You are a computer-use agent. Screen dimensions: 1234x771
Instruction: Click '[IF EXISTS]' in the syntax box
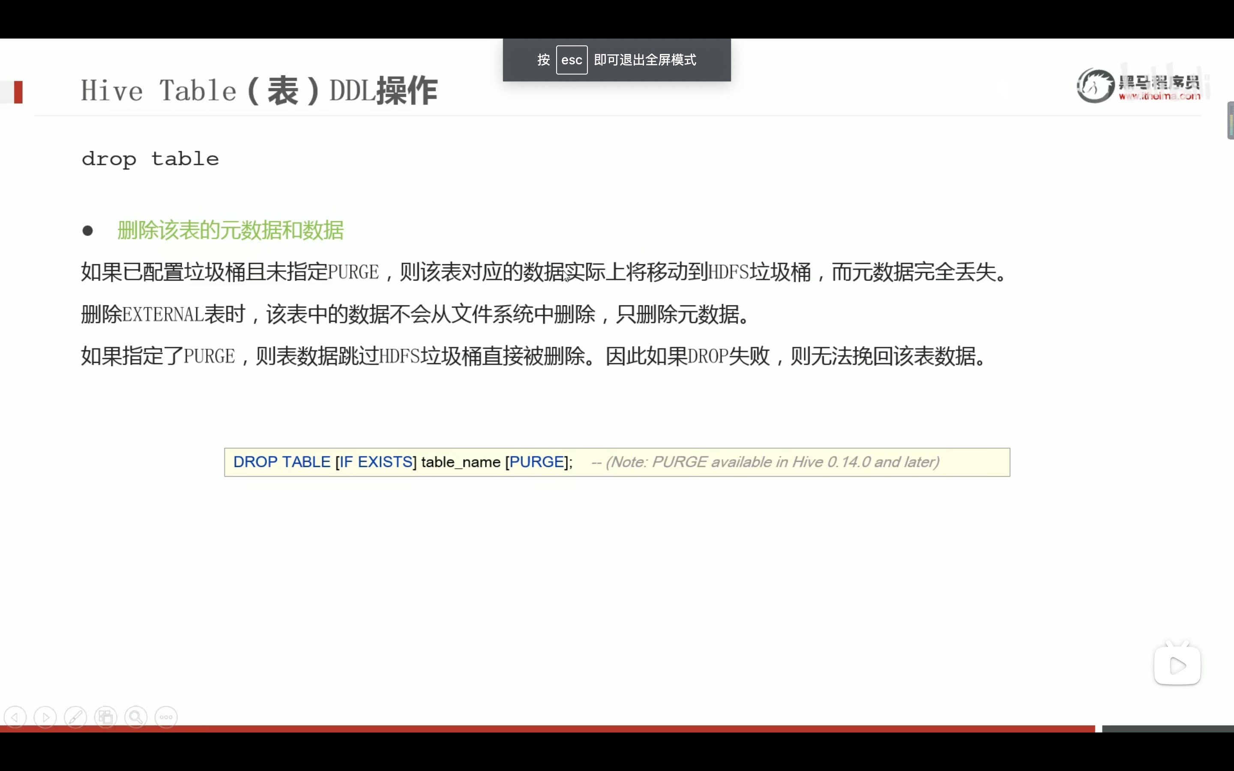(x=376, y=462)
